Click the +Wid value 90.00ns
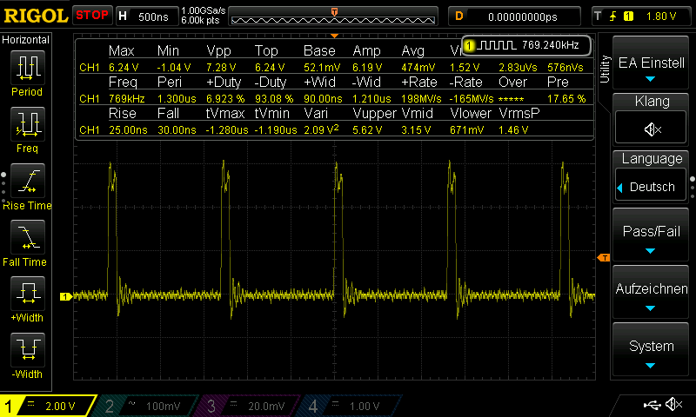696x417 pixels. coord(323,98)
